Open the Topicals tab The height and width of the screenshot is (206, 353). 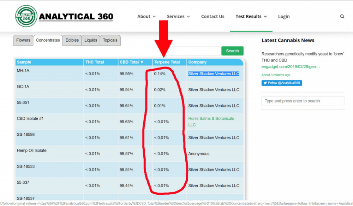pos(110,40)
